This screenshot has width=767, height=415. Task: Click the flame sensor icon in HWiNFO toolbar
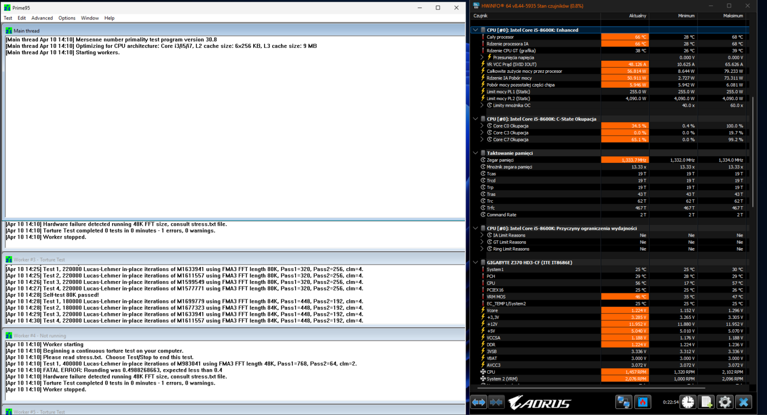642,402
